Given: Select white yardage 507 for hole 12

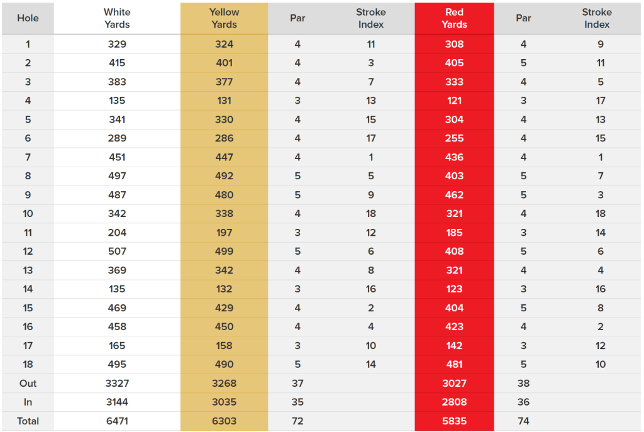Looking at the screenshot, I should [x=117, y=252].
